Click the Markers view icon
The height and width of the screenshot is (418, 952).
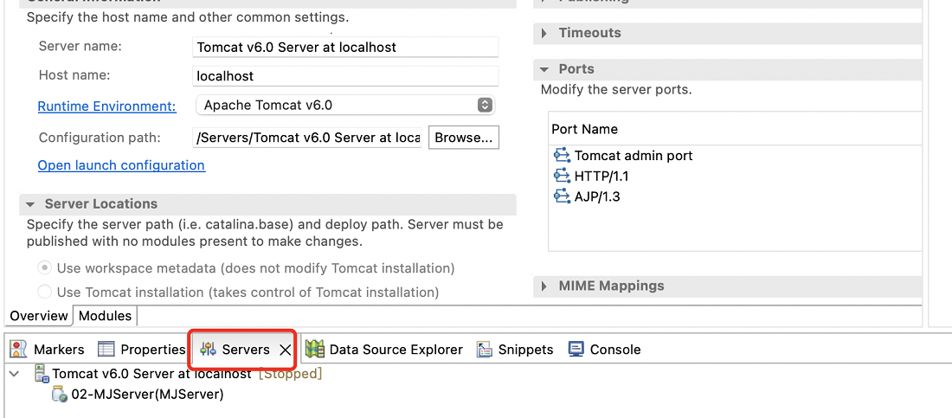tap(19, 350)
